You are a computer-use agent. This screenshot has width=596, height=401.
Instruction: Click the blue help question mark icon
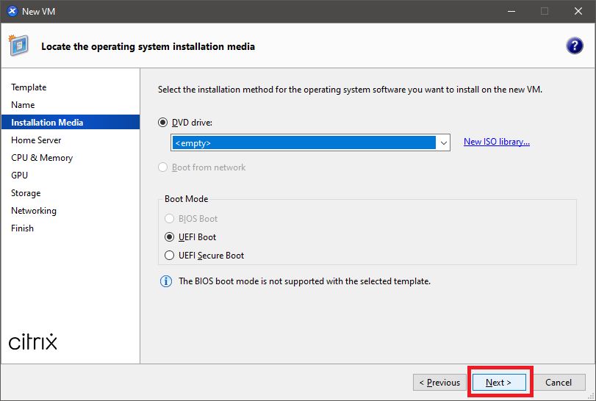574,46
